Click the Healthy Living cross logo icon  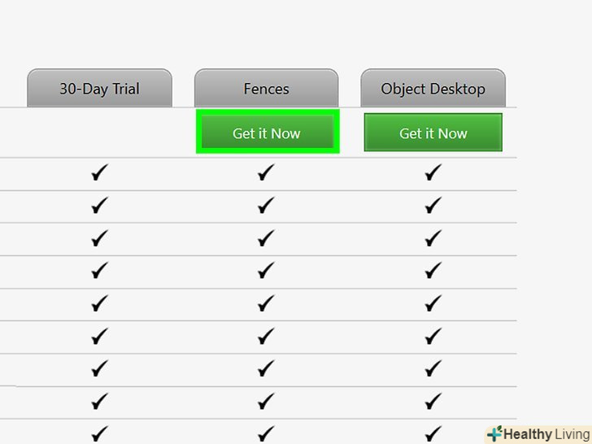494,434
